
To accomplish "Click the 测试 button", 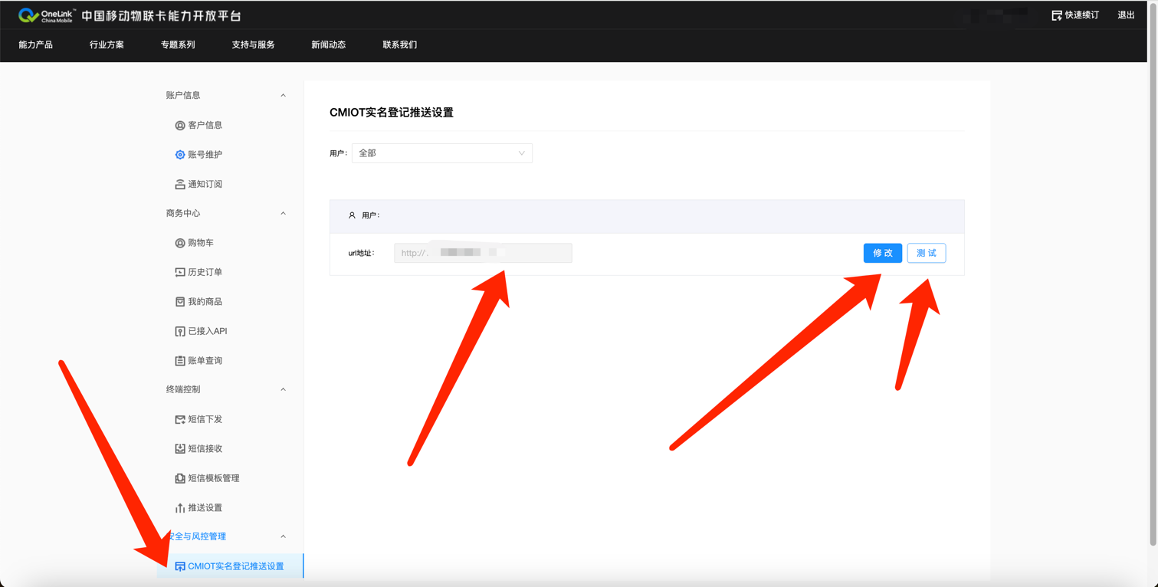I will coord(926,253).
